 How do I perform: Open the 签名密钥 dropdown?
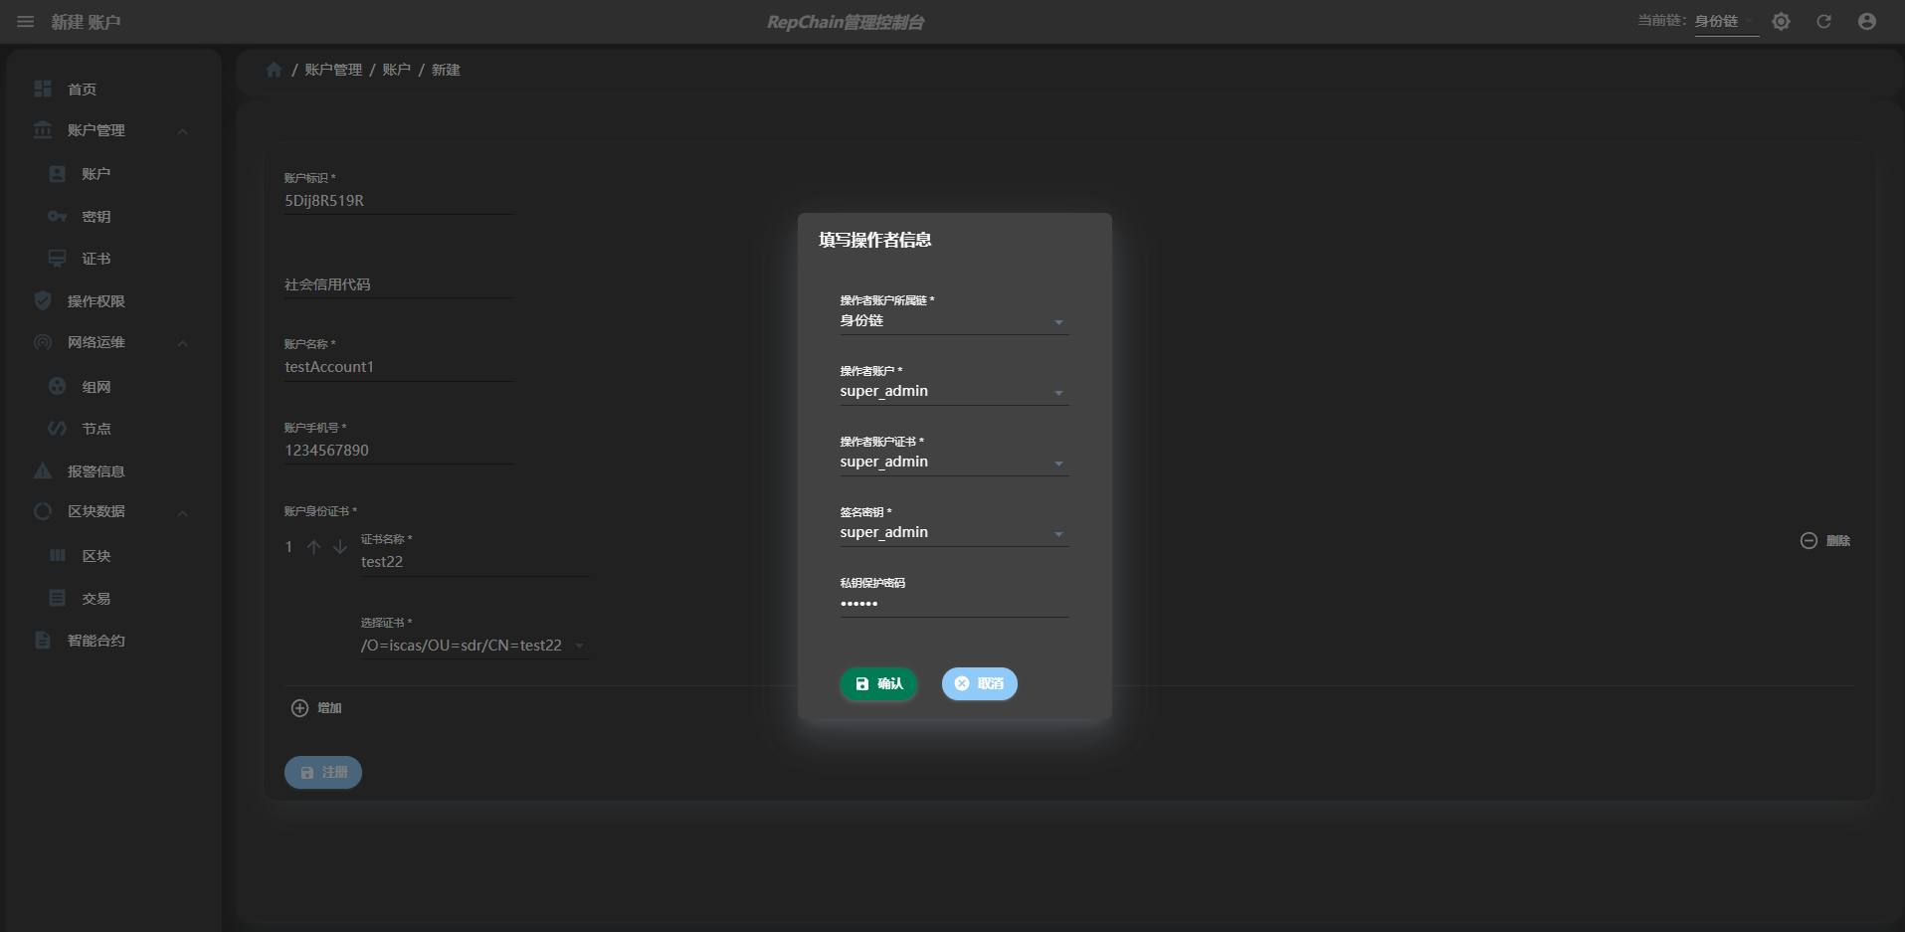pyautogui.click(x=954, y=533)
